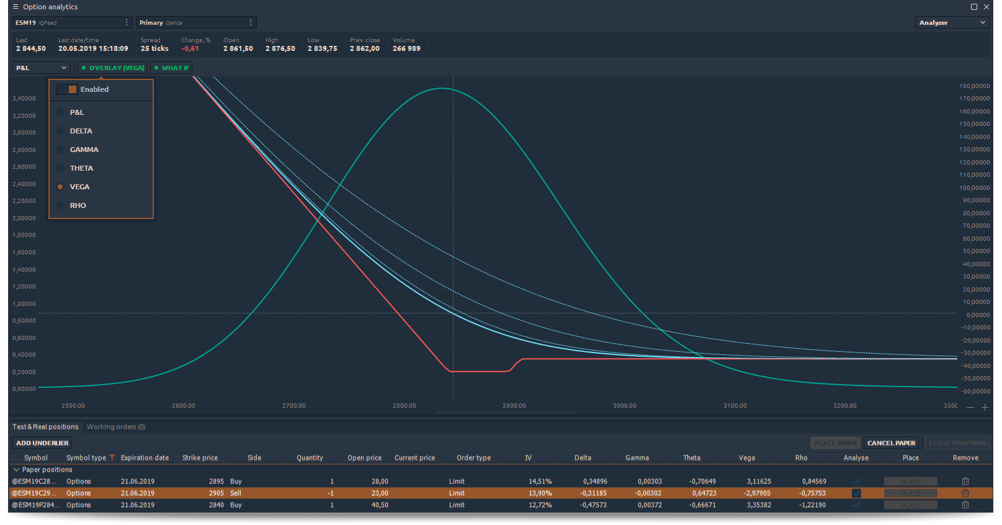Screen dimensions: 1002x525
Task: Sort by Expiration date column header
Action: coord(145,458)
